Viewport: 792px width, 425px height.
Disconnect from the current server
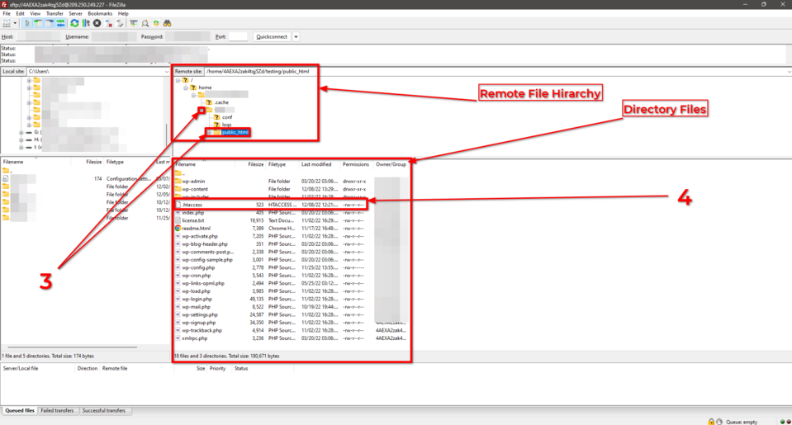(108, 23)
